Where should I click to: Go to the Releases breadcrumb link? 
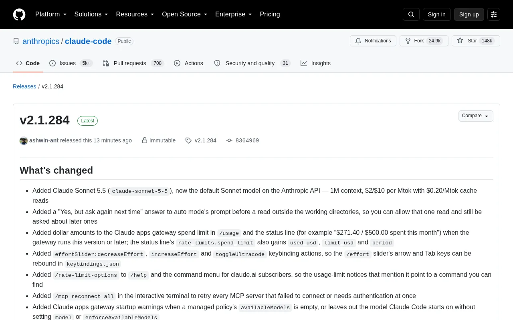pos(24,86)
